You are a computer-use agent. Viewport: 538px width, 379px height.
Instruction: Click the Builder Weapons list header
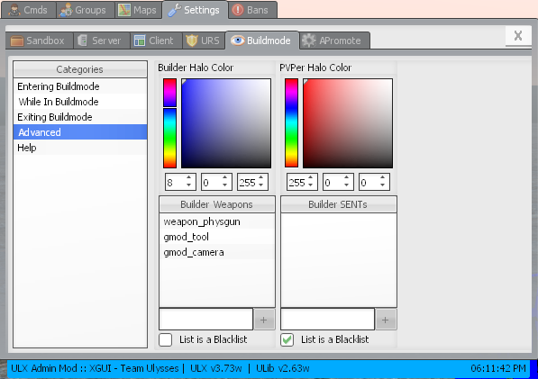click(217, 204)
